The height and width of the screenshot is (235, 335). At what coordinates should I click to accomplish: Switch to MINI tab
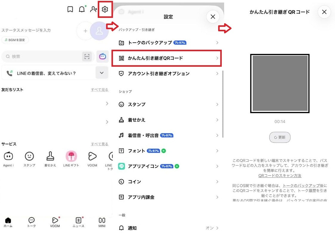click(x=102, y=222)
